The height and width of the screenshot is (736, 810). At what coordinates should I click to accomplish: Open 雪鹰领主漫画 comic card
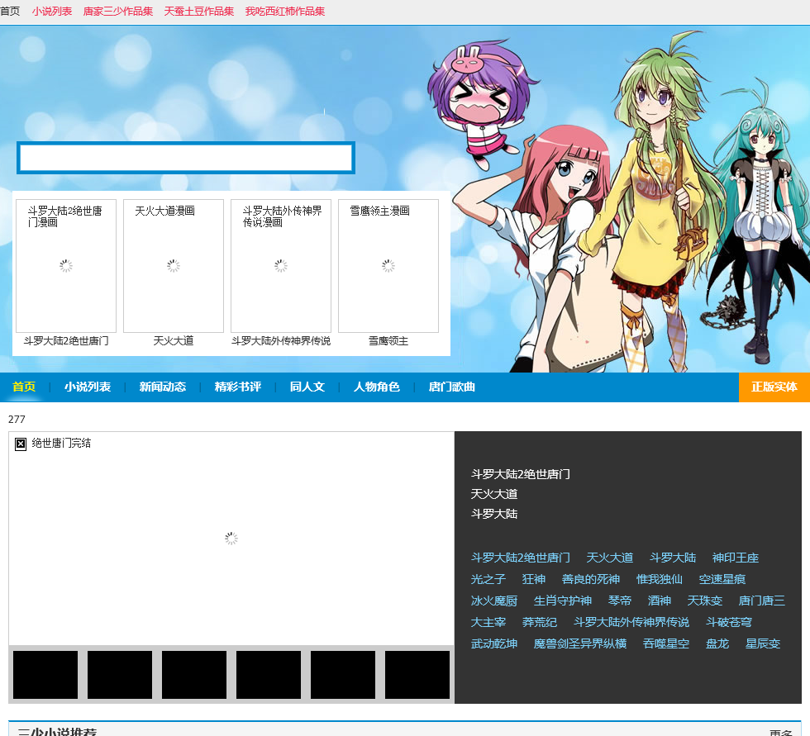(x=388, y=266)
